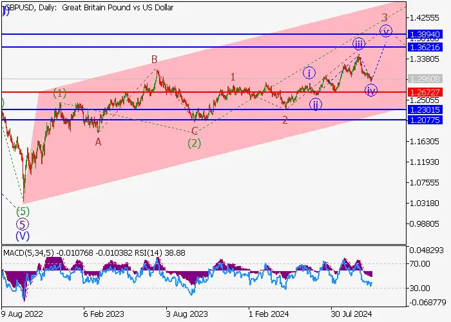
Task: Click the 0.98805 price axis value
Action: pos(424,223)
